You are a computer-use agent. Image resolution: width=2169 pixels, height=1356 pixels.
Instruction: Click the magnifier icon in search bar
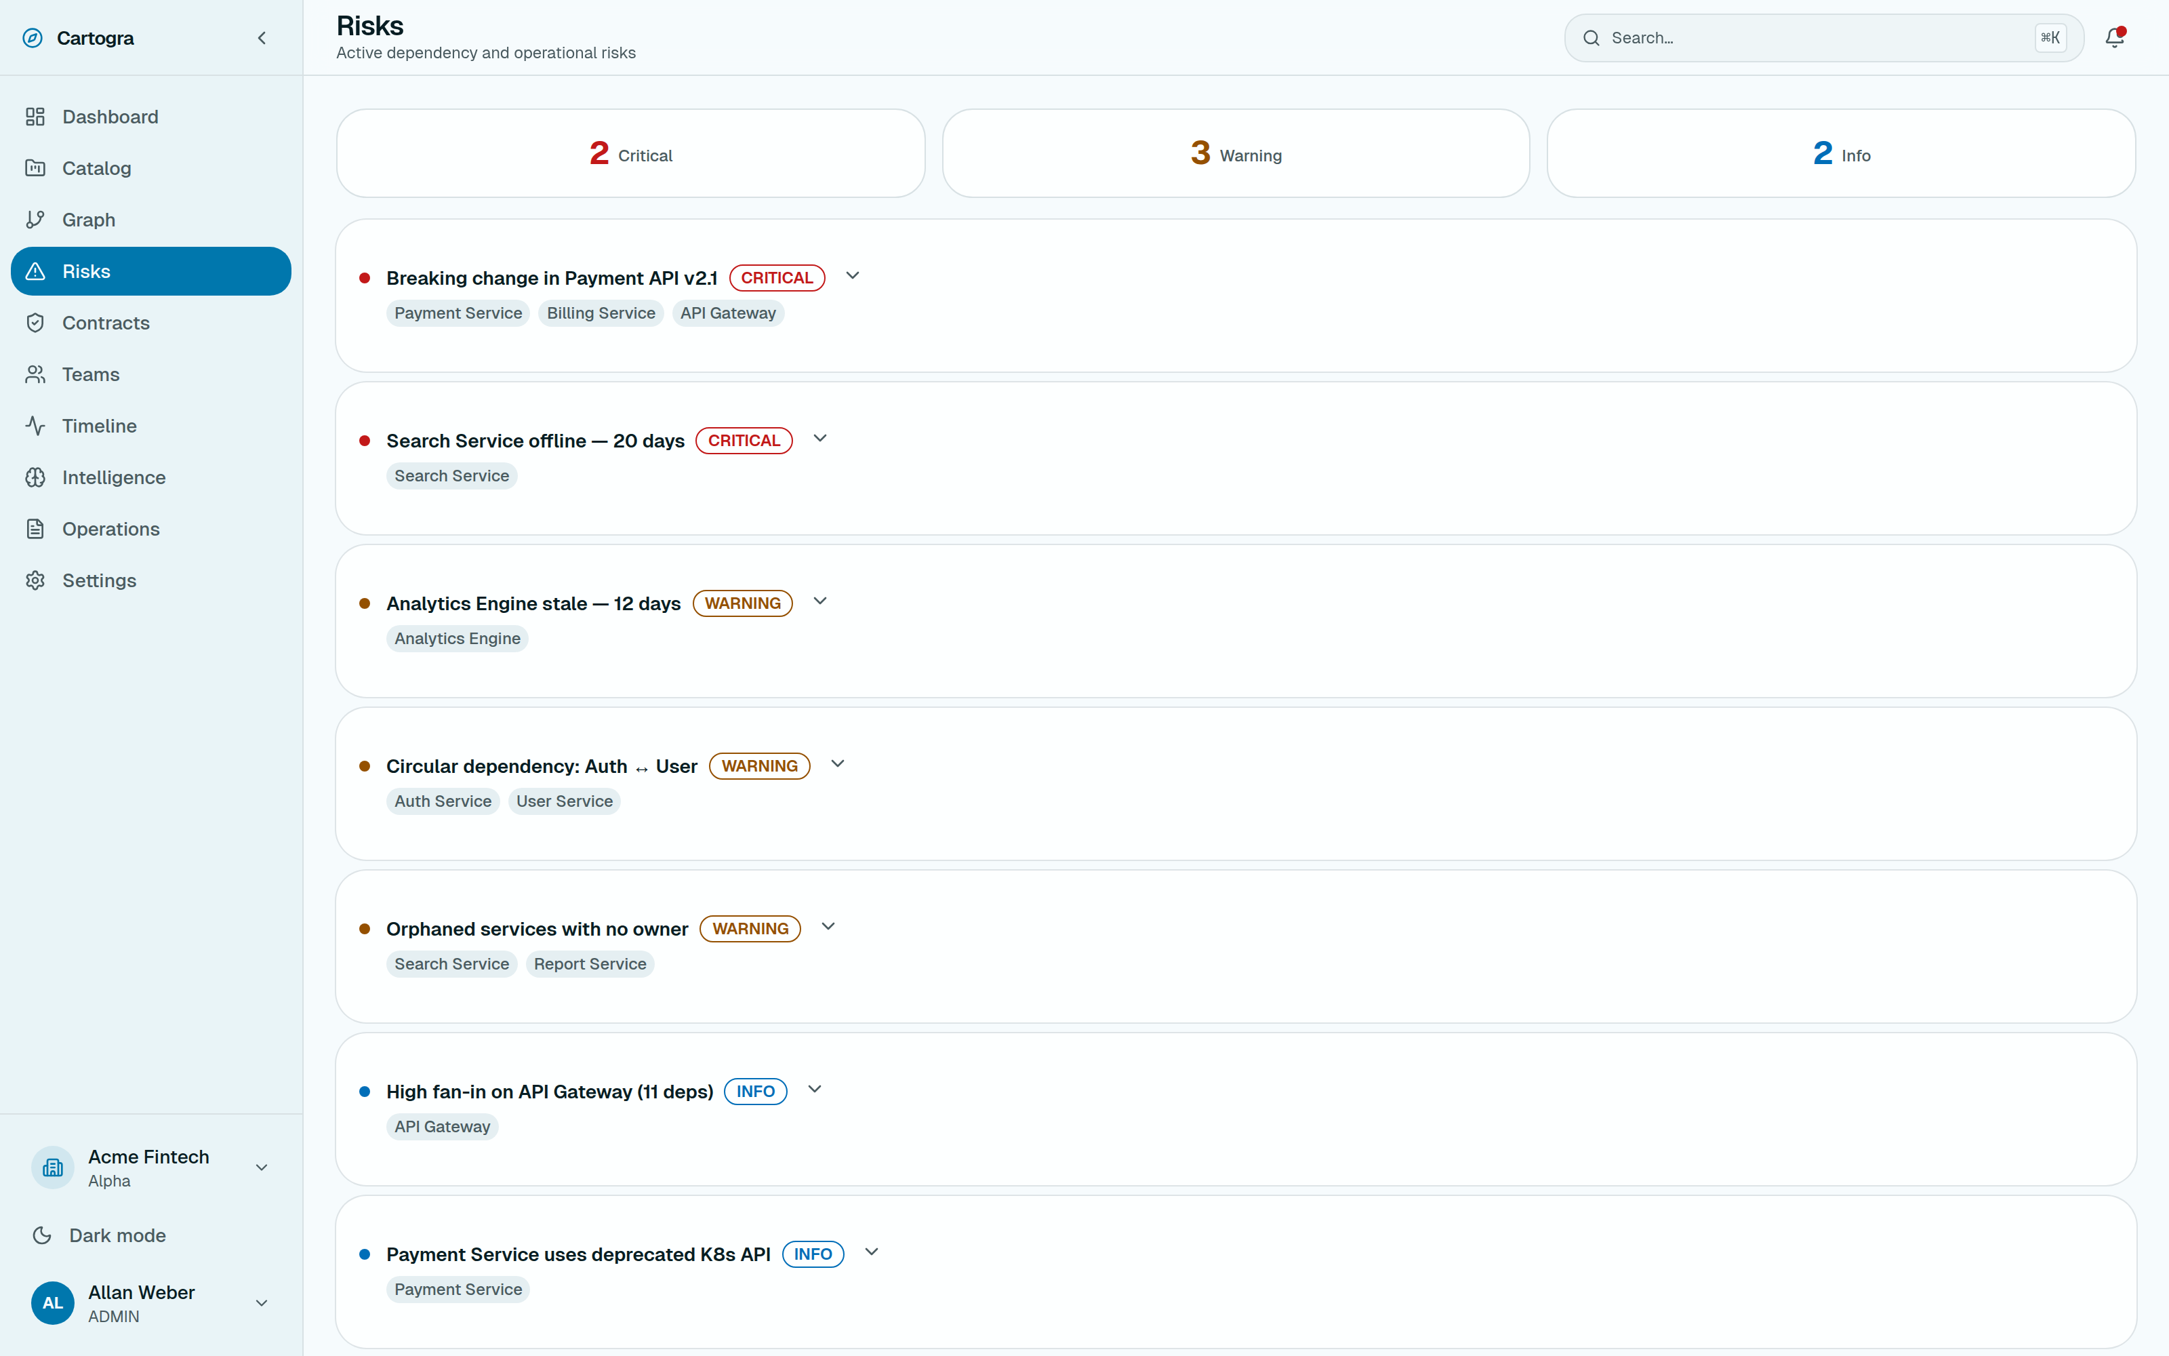1591,38
